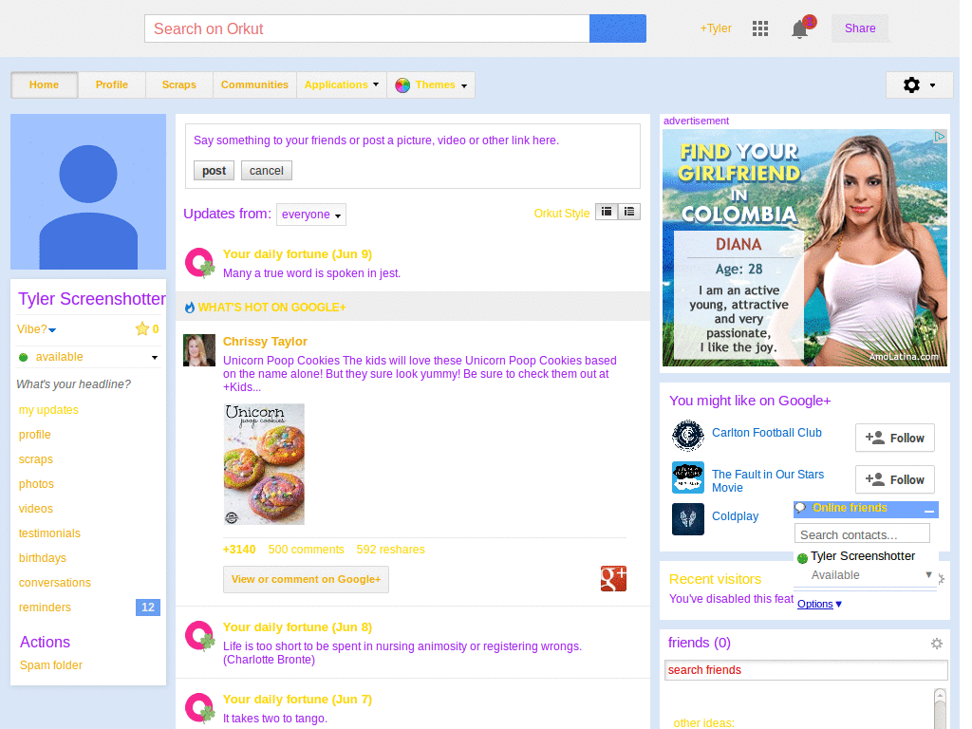Click the 500 comments link
The height and width of the screenshot is (729, 972).
307,550
